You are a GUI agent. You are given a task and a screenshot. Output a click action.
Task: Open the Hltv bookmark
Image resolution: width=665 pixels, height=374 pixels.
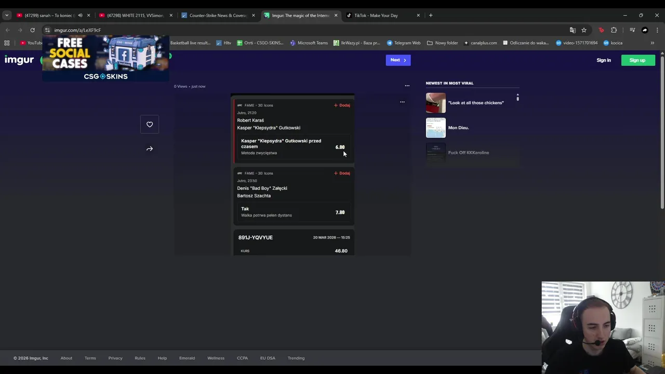224,43
